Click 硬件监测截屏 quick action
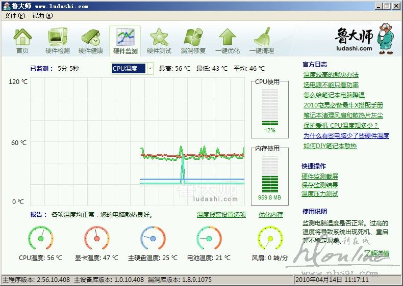The width and height of the screenshot is (403, 286). pyautogui.click(x=319, y=177)
